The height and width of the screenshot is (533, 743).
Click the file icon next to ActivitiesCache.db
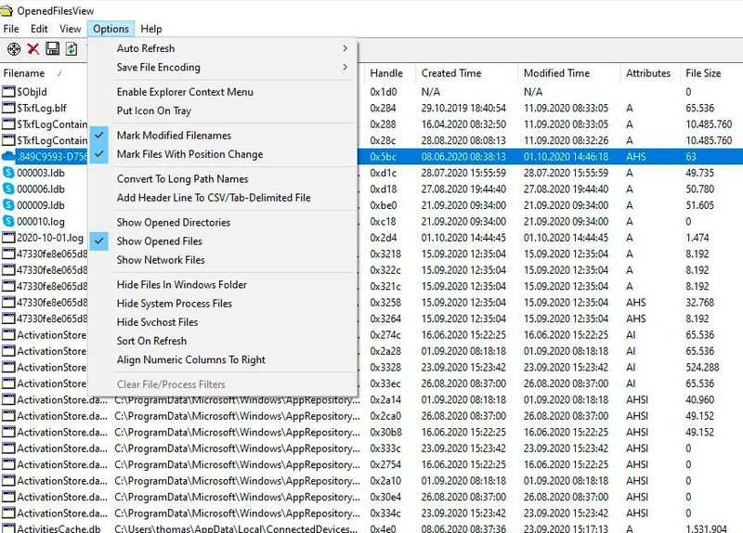click(x=8, y=528)
